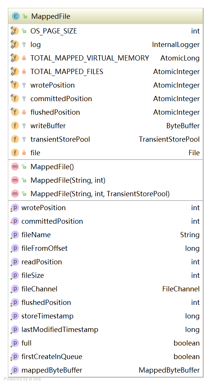The height and width of the screenshot is (385, 211).
Task: Click the key visibility icon next to log
Action: 24,45
